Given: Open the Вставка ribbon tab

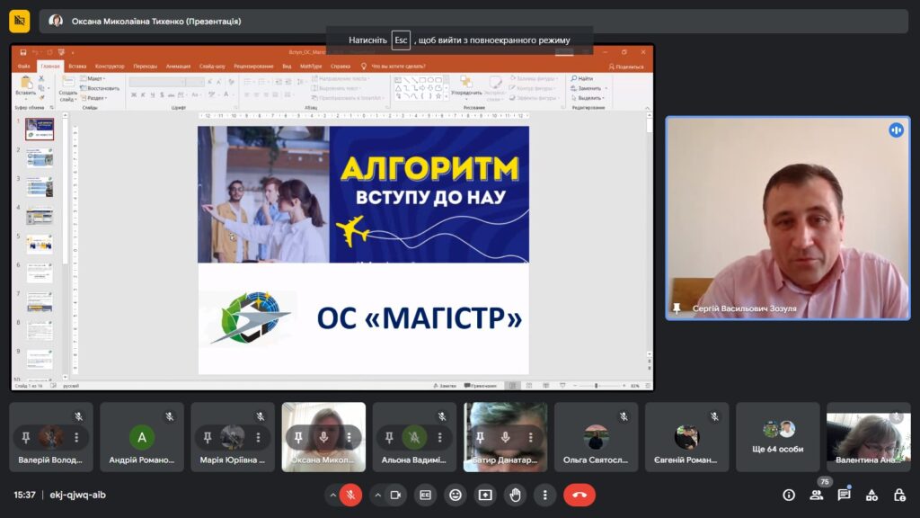Looking at the screenshot, I should point(77,67).
